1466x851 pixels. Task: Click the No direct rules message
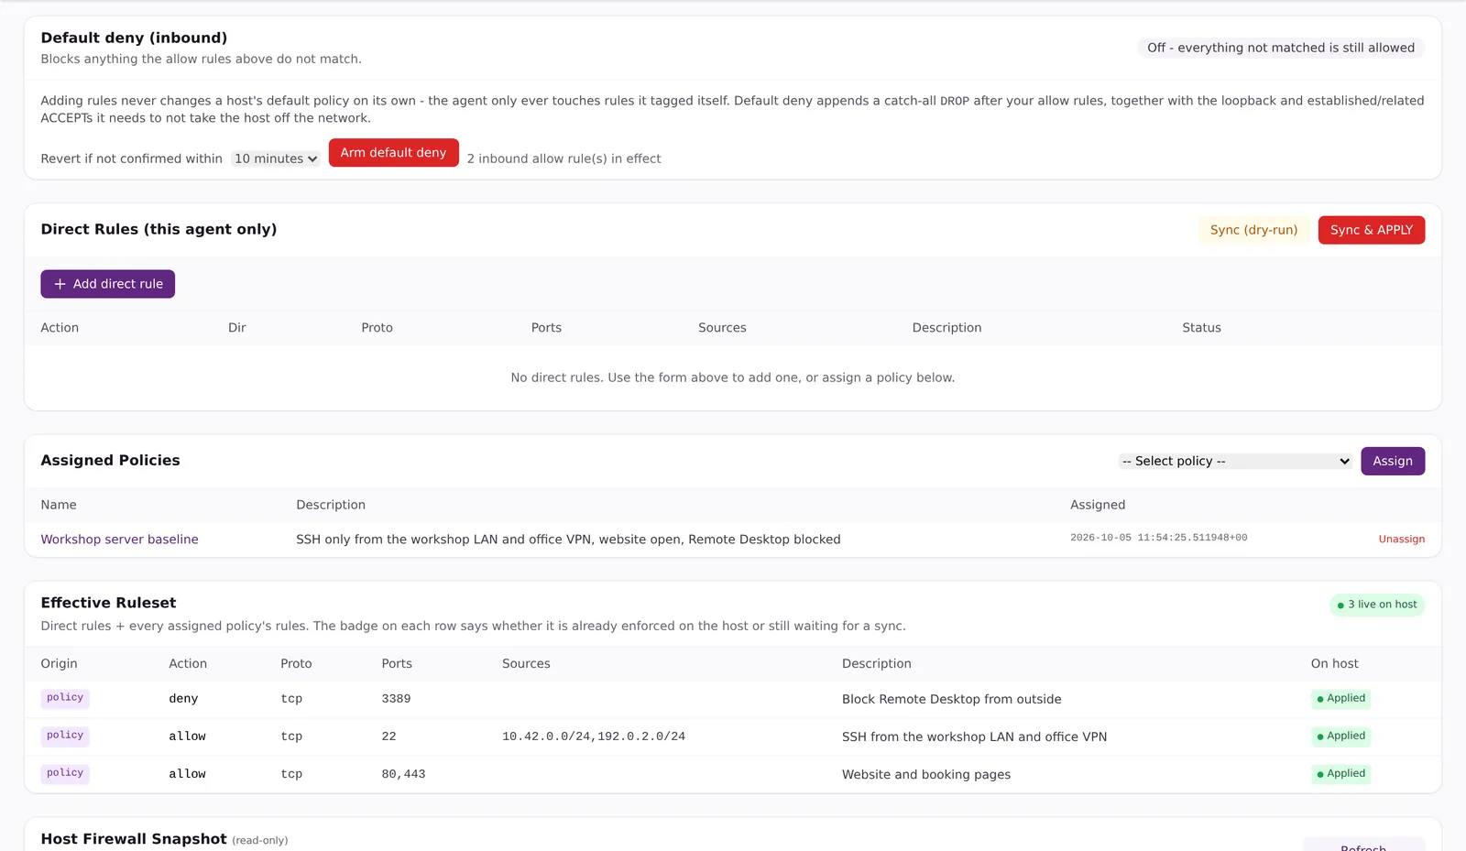click(x=732, y=377)
